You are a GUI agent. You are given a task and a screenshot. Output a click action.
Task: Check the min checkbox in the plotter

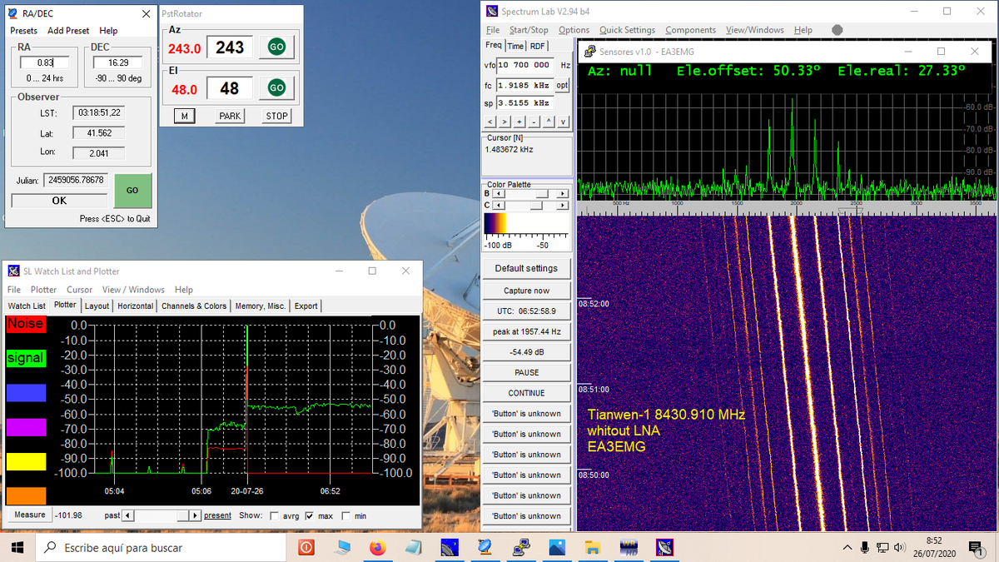click(346, 515)
